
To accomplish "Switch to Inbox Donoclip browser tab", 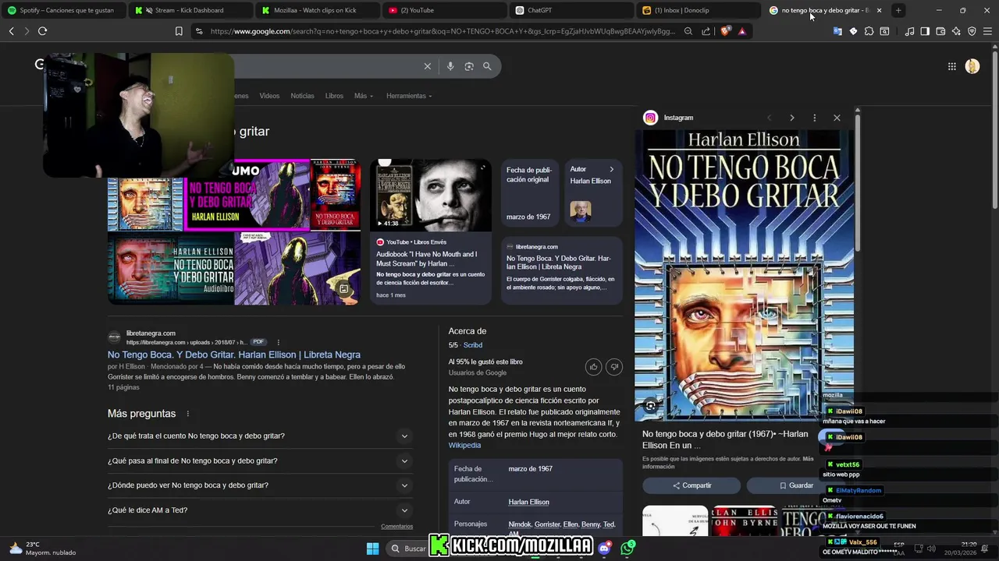I will (x=699, y=10).
